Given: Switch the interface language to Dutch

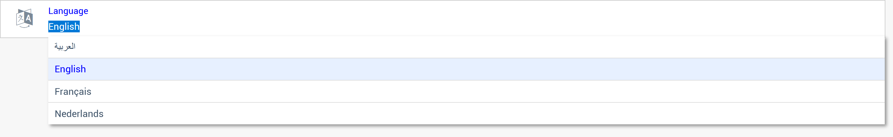Looking at the screenshot, I should click(466, 114).
